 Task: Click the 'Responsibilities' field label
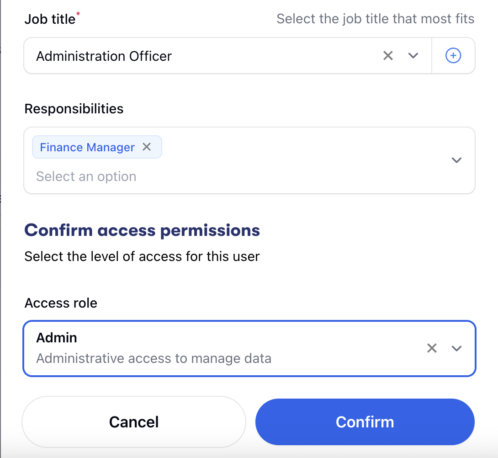[x=74, y=109]
